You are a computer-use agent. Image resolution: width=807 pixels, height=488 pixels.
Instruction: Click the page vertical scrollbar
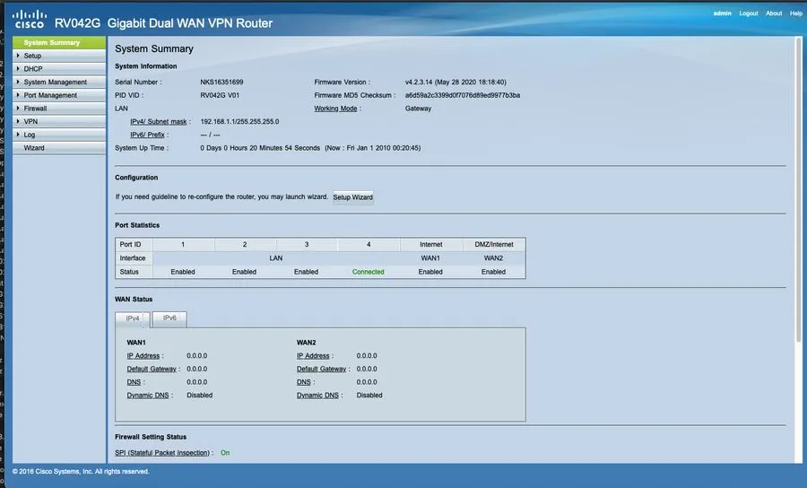798,190
